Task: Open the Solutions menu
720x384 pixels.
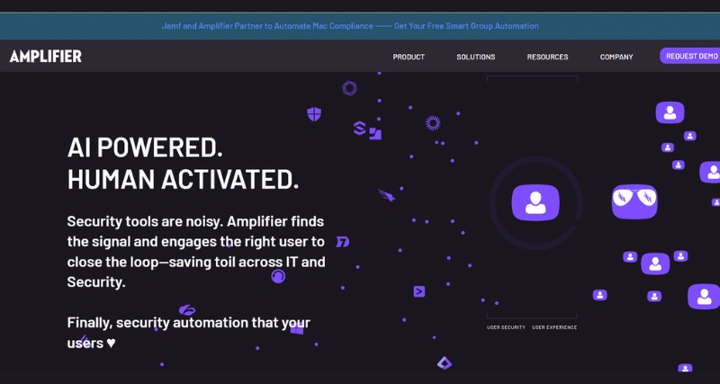Action: coord(475,57)
